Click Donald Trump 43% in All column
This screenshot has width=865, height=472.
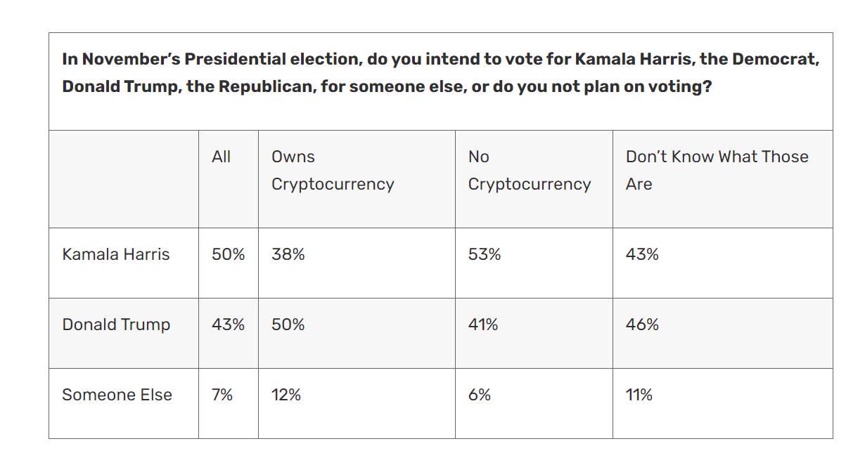228,324
